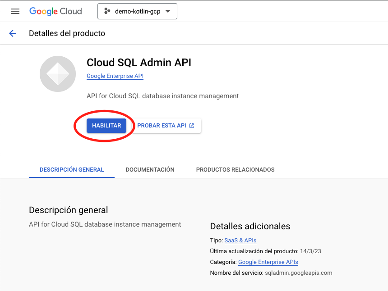388x291 pixels.
Task: Click the Cloud SQL Admin API product icon
Action: pyautogui.click(x=58, y=74)
